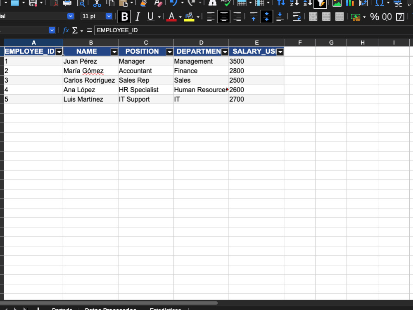Apply the red font color

click(171, 17)
